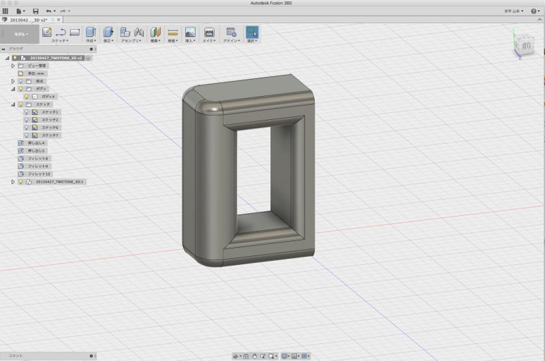Image resolution: width=545 pixels, height=361 pixels.
Task: Select the フィレット10 feature
Action: (x=39, y=174)
